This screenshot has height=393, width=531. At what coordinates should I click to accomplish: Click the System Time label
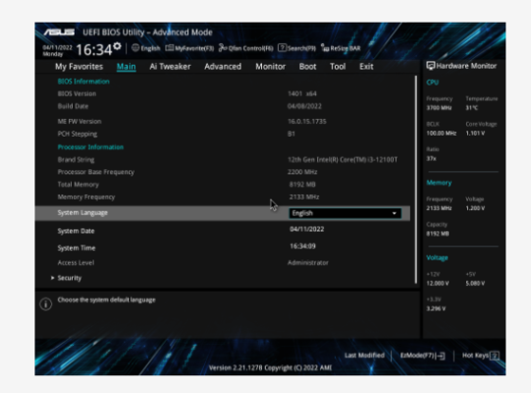77,248
